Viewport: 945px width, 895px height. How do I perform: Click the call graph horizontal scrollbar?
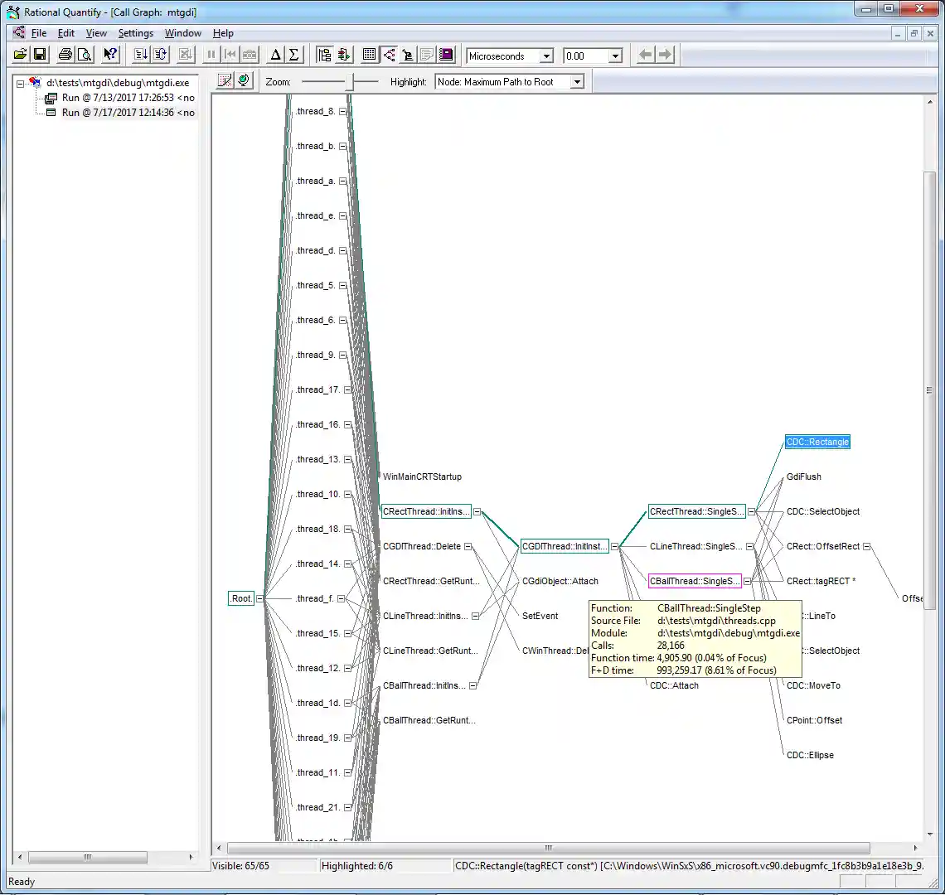pos(547,848)
